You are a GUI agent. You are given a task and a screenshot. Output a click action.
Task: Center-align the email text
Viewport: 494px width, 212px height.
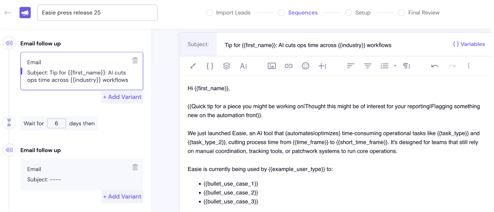coord(367,66)
